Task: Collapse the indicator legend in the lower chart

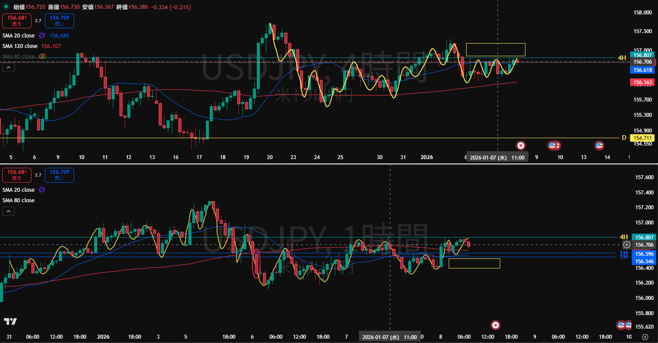Action: pyautogui.click(x=9, y=211)
